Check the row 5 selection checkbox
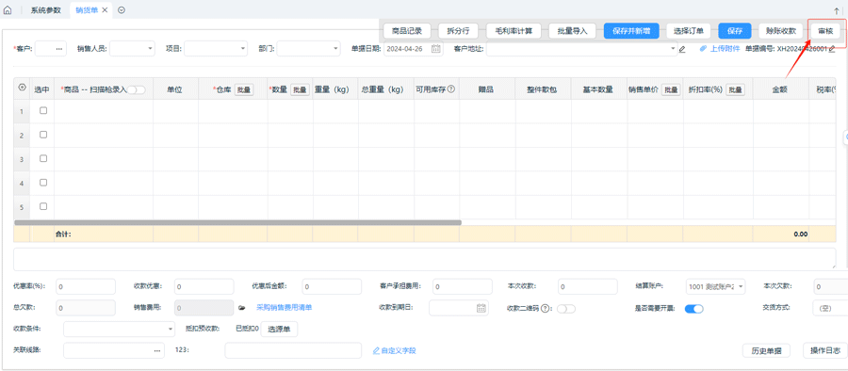This screenshot has height=371, width=848. 43,206
